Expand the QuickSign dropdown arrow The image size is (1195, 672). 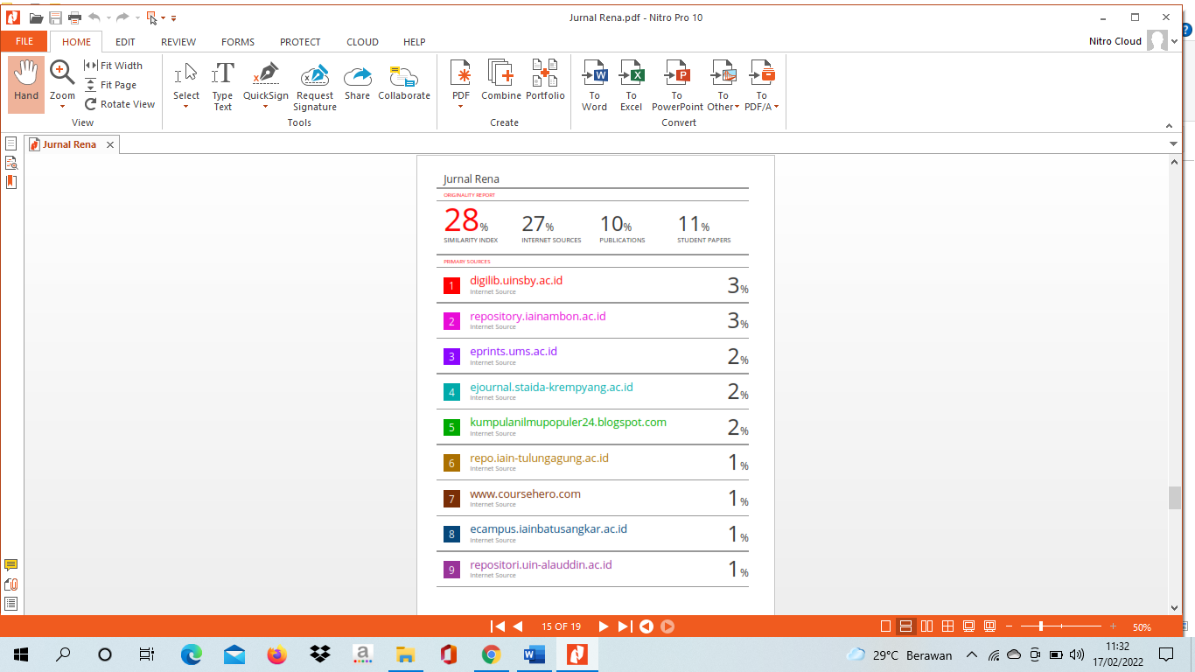coord(265,108)
